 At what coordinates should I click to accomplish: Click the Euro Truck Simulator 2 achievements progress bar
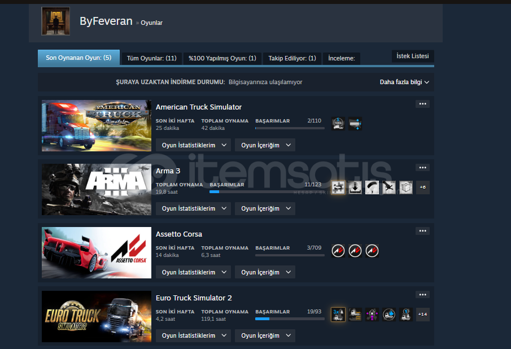pyautogui.click(x=290, y=319)
